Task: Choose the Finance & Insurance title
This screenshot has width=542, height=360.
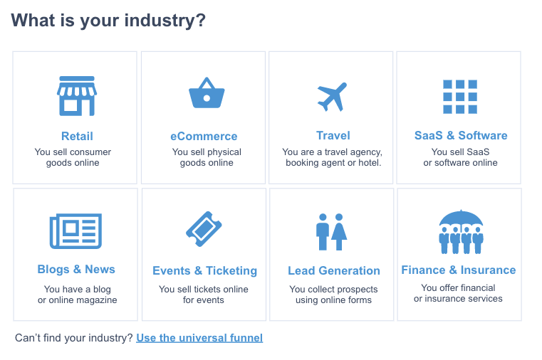Action: (459, 270)
